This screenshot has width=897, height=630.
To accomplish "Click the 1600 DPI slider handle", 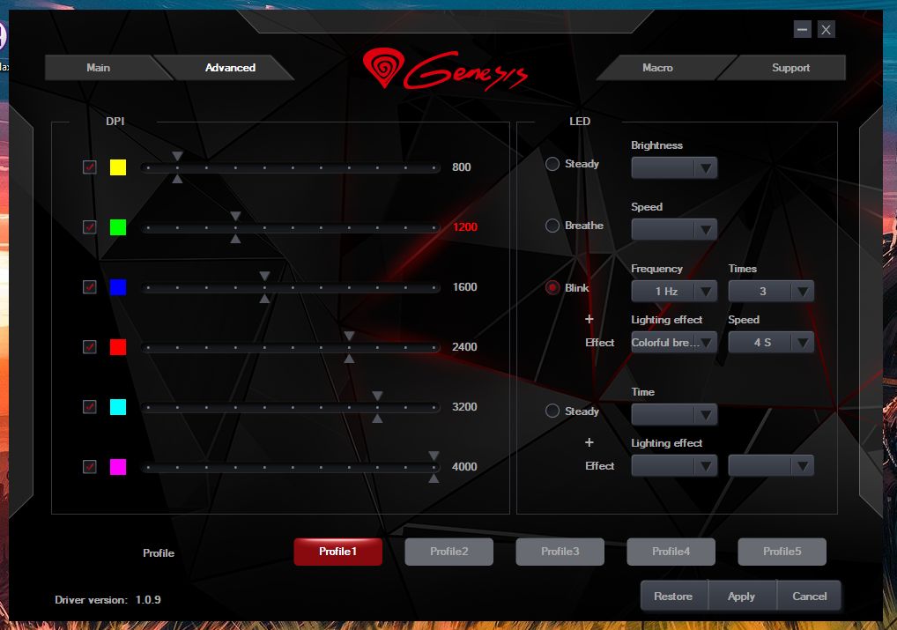I will [264, 287].
